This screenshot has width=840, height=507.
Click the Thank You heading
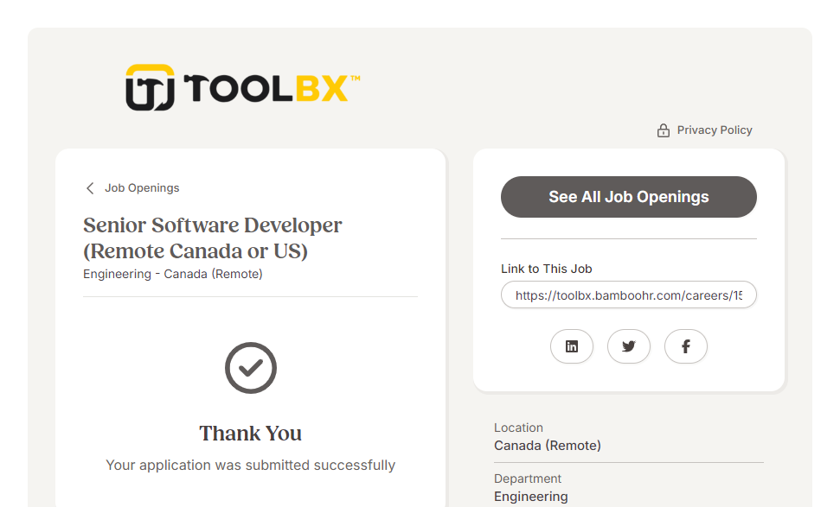[251, 434]
